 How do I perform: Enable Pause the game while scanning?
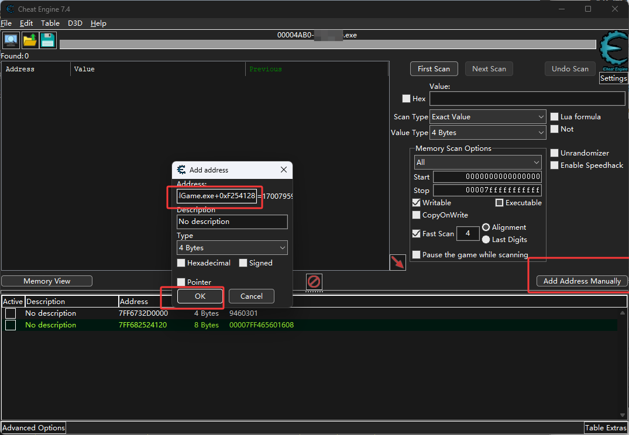[417, 254]
